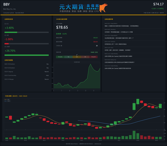Click the Hold (2.6) consensus rating
Image resolution: width=167 pixels, height=146 pixels.
coord(94,52)
